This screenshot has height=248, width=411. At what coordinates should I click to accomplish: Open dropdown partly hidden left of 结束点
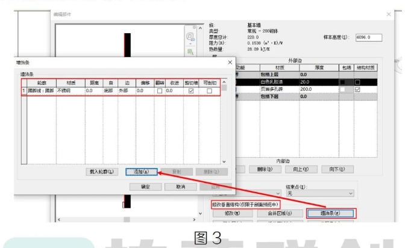click(258, 194)
